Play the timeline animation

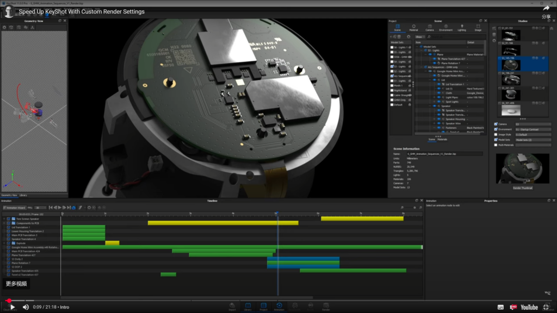[x=60, y=208]
